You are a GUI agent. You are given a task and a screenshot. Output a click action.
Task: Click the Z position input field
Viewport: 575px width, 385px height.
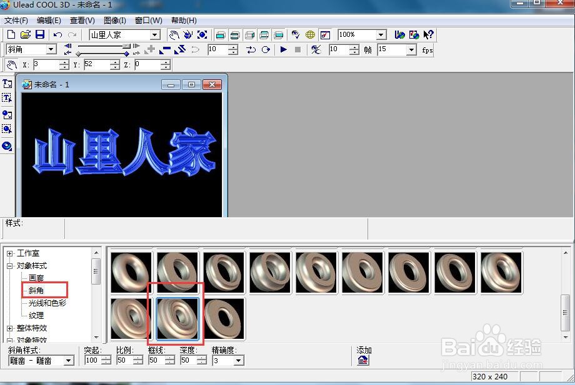[x=147, y=65]
